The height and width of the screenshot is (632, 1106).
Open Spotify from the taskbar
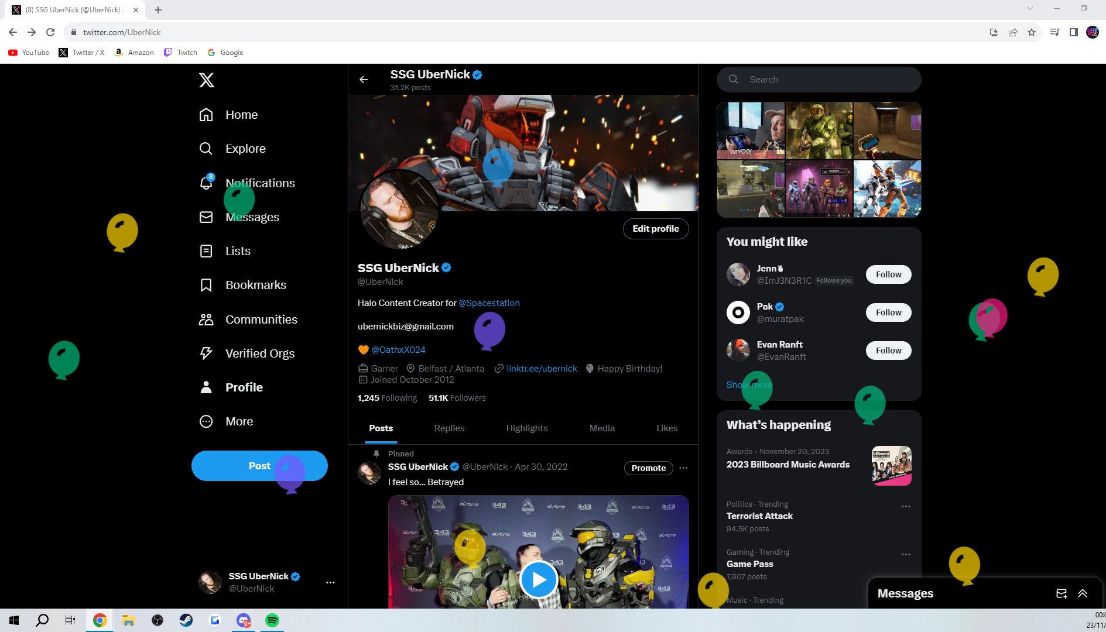pos(272,620)
